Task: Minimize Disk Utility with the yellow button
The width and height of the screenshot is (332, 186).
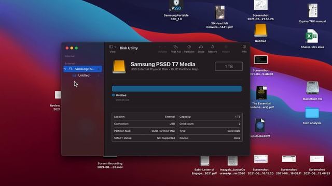Action: [x=72, y=48]
